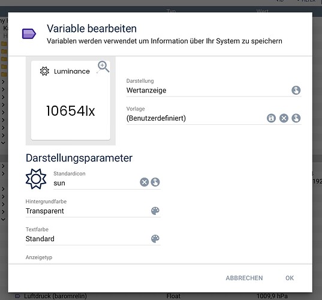Click the Luminance preview tile

(71, 100)
